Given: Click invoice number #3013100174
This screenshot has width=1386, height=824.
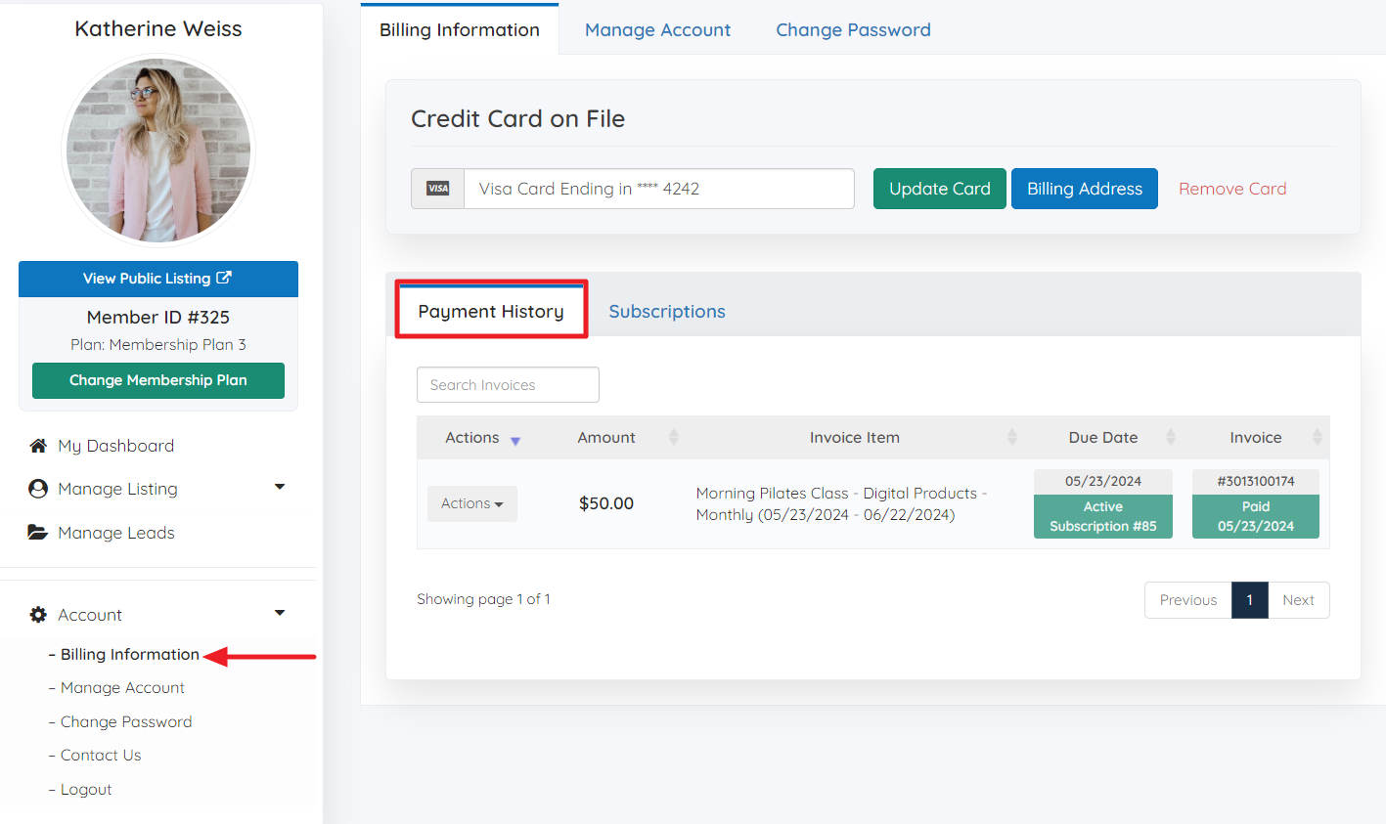Looking at the screenshot, I should tap(1256, 481).
